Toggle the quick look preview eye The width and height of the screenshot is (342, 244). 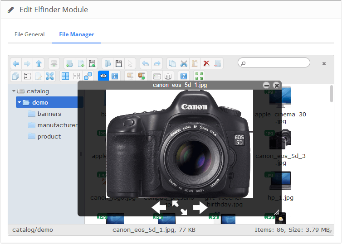pyautogui.click(x=103, y=76)
